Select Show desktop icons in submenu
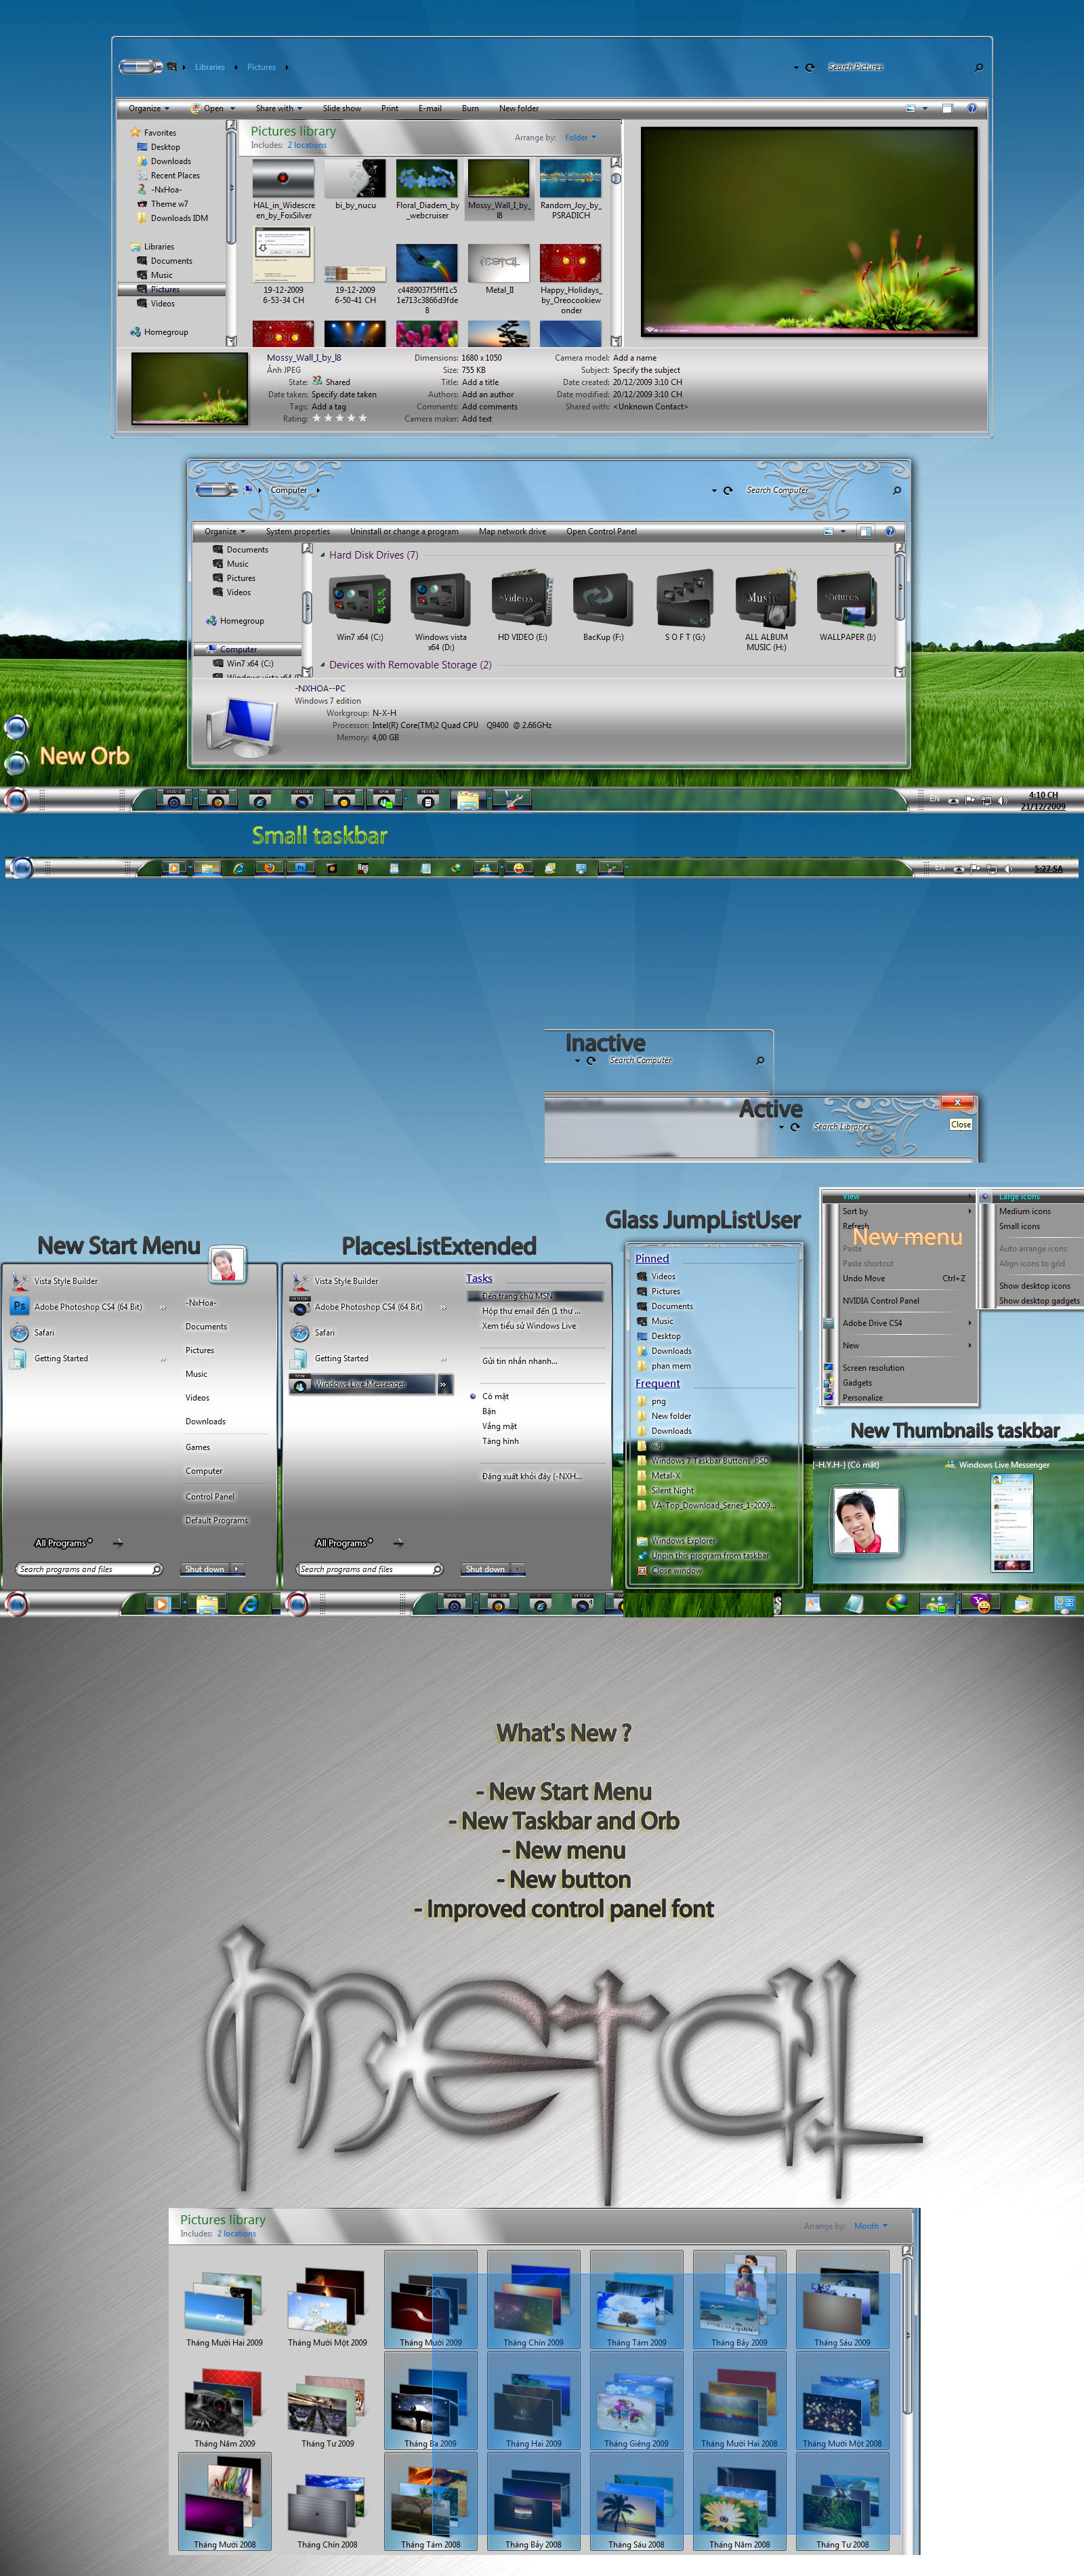Image resolution: width=1084 pixels, height=2576 pixels. [1035, 1286]
